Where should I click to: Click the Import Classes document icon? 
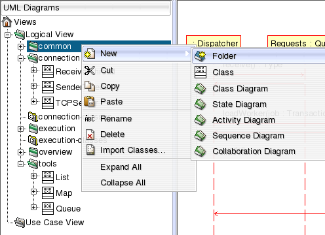90,150
